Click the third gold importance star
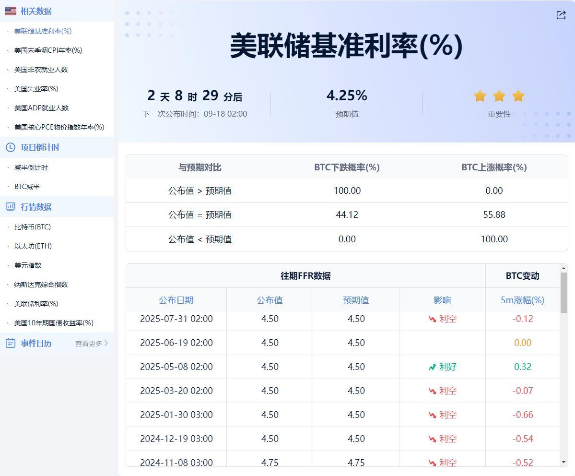This screenshot has width=575, height=476. coord(518,96)
